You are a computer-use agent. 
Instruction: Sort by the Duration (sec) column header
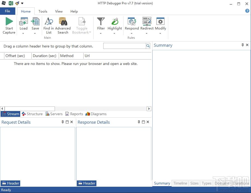pyautogui.click(x=45, y=56)
